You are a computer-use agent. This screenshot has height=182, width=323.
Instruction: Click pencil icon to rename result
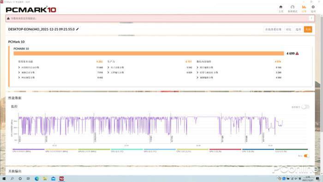[78, 29]
